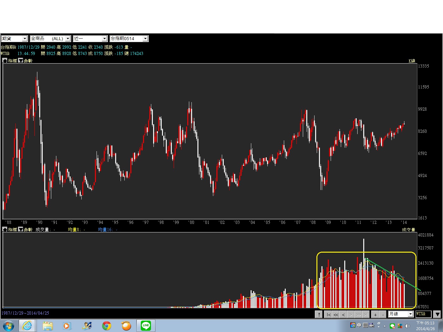443x332 pixels.
Task: Click the 4021884 volume axis label
Action: (426, 235)
